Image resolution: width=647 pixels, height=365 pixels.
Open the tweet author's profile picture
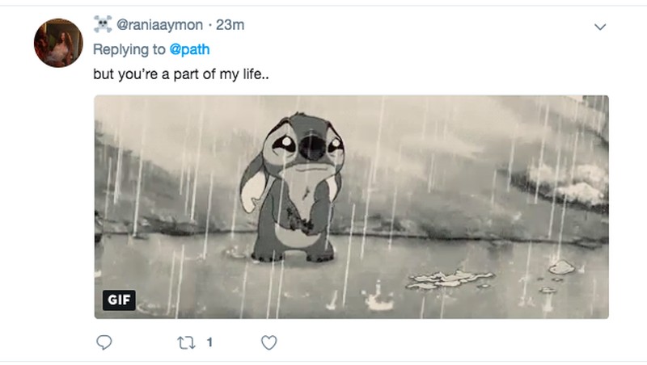point(58,43)
